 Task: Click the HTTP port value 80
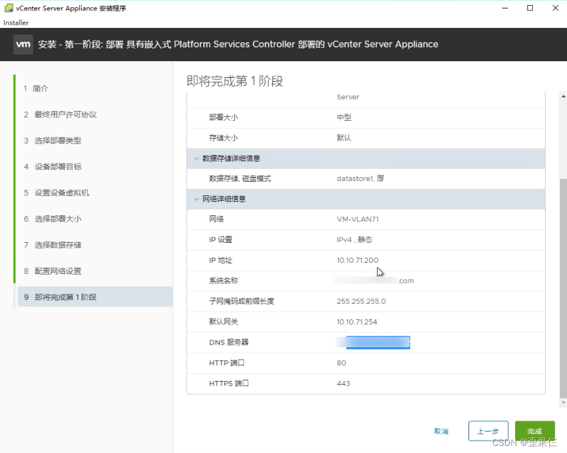(341, 363)
